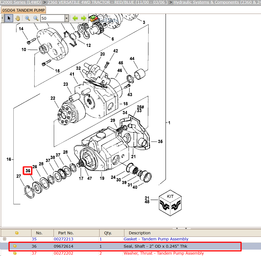Click the KIT box icon in diagram

[x=170, y=203]
